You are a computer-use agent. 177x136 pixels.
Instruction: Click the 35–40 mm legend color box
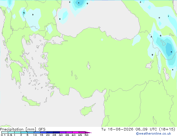(x=69, y=132)
